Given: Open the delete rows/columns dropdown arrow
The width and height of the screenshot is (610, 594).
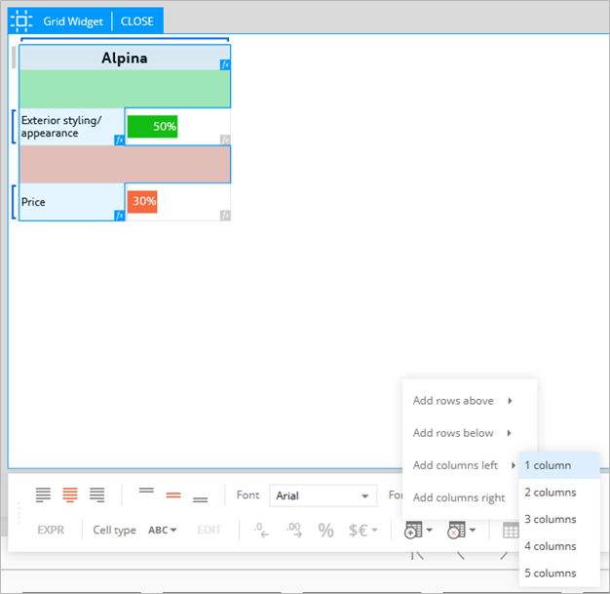Looking at the screenshot, I should [x=473, y=530].
